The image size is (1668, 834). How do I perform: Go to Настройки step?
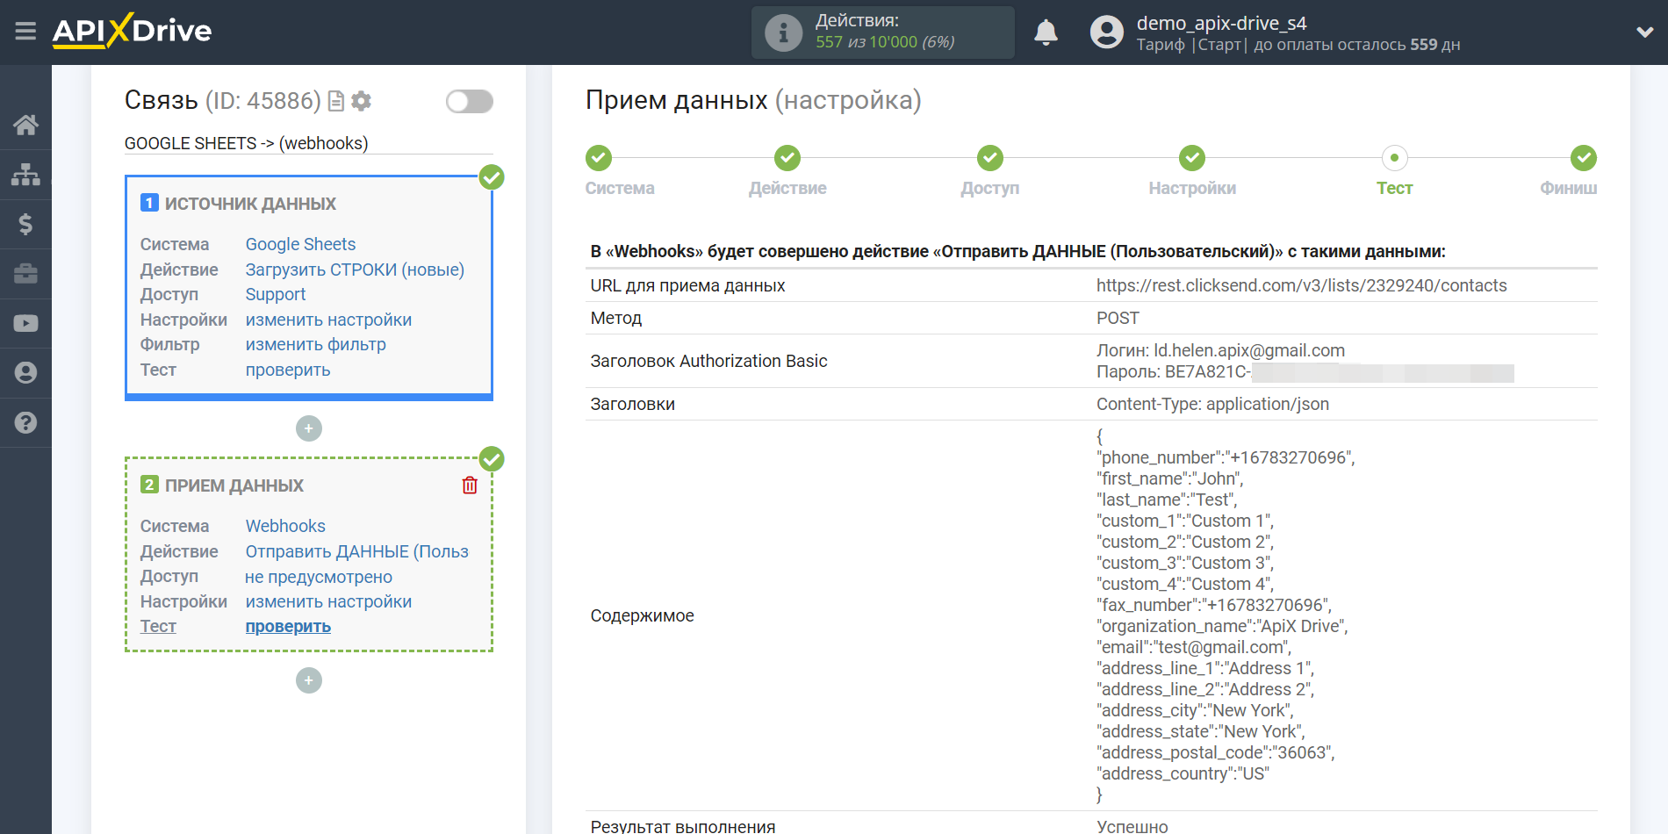coord(1192,158)
